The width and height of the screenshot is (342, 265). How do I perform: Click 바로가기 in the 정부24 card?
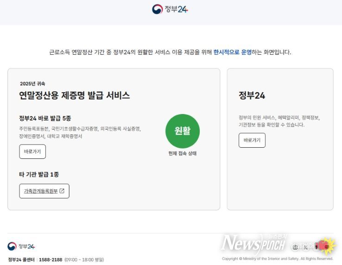coord(252,140)
